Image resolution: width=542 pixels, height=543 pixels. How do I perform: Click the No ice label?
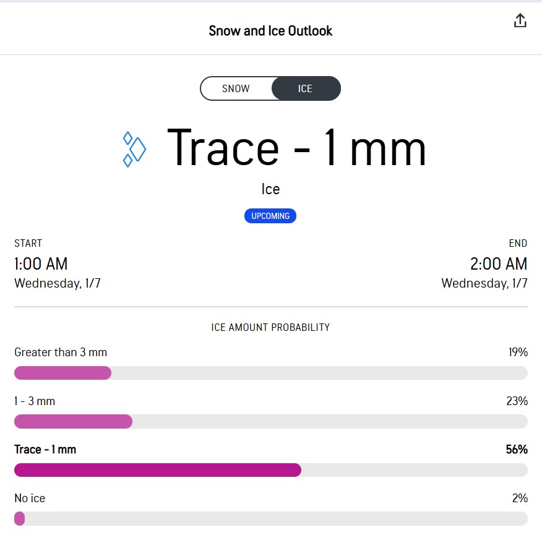(30, 498)
